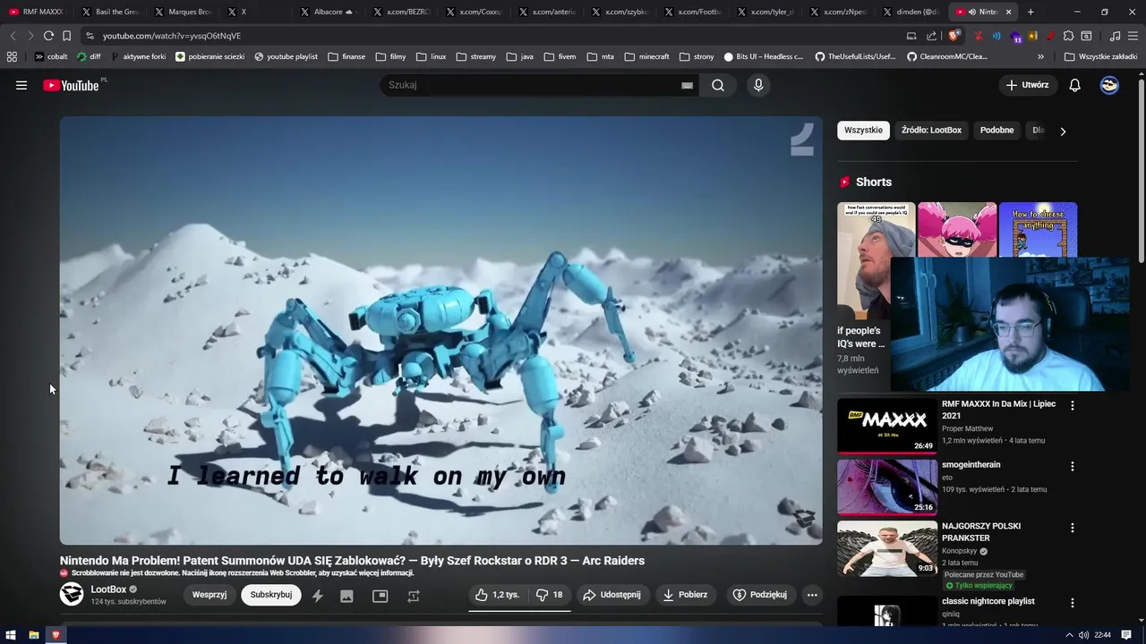Like the video (1,2 tys.)
Viewport: 1146px width, 644px height.
(497, 595)
